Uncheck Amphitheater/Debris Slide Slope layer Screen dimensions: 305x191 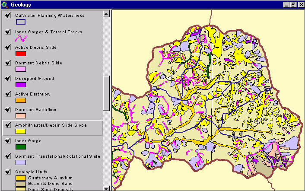[8, 125]
